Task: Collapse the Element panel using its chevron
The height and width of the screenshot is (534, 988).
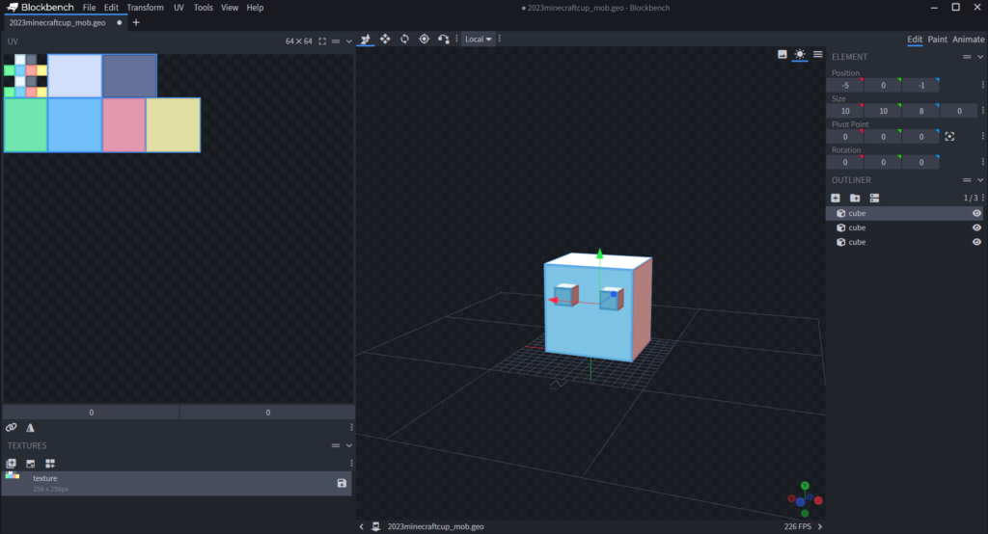Action: (x=980, y=57)
